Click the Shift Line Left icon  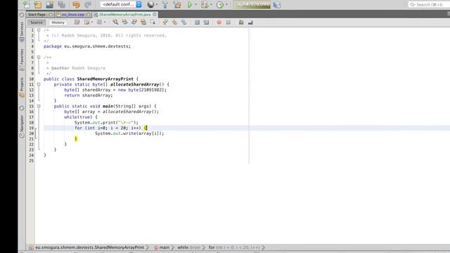197,22
